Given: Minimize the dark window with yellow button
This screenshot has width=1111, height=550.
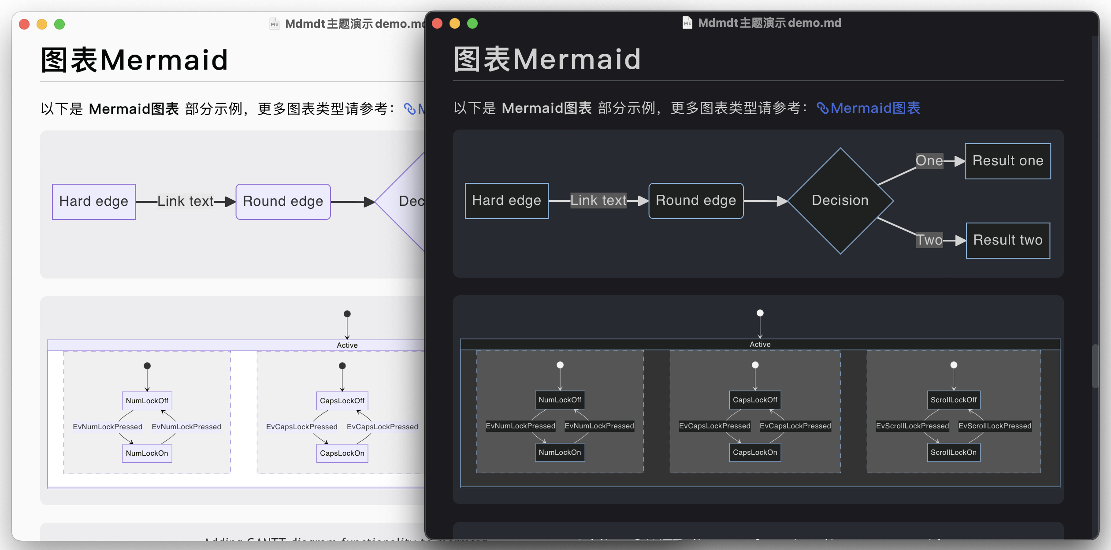Looking at the screenshot, I should (x=455, y=23).
